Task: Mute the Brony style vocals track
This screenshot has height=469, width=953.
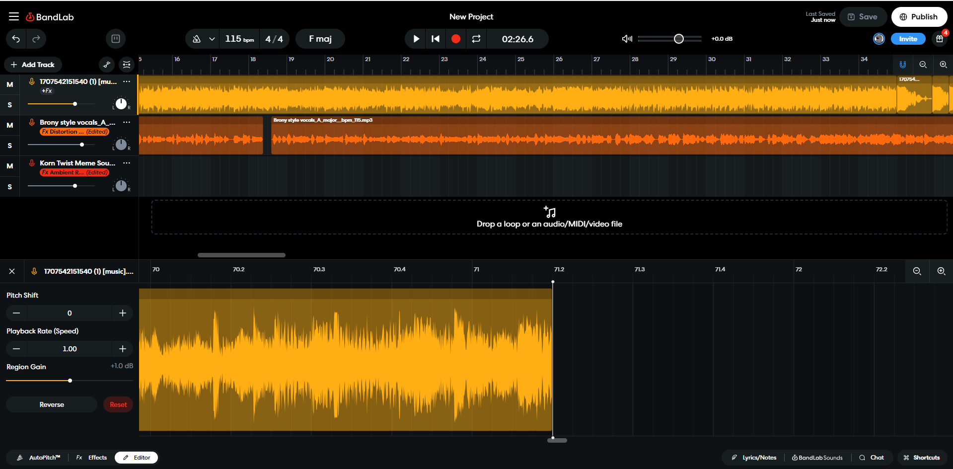Action: pyautogui.click(x=10, y=125)
